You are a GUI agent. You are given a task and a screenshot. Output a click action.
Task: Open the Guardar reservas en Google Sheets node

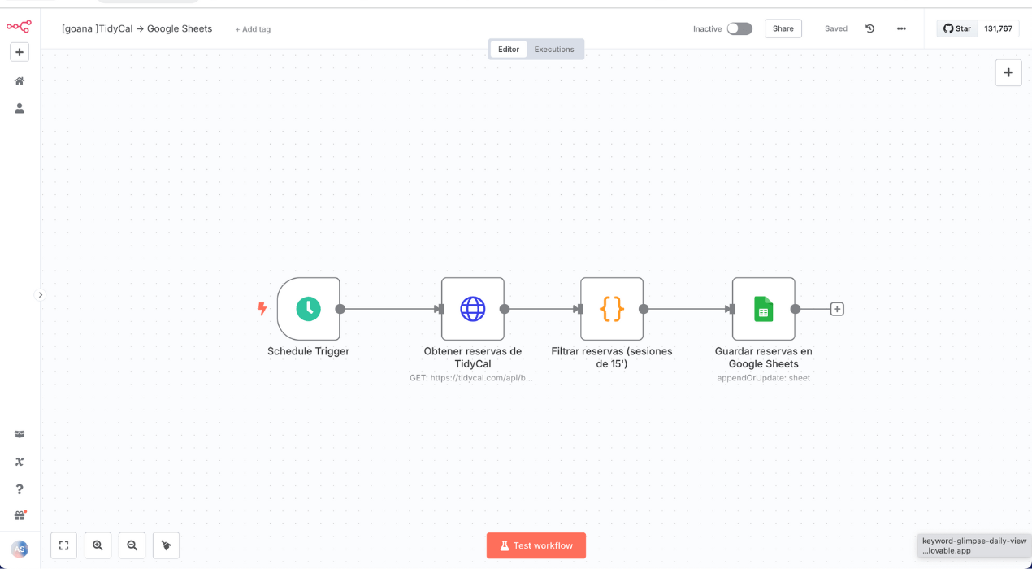(763, 309)
